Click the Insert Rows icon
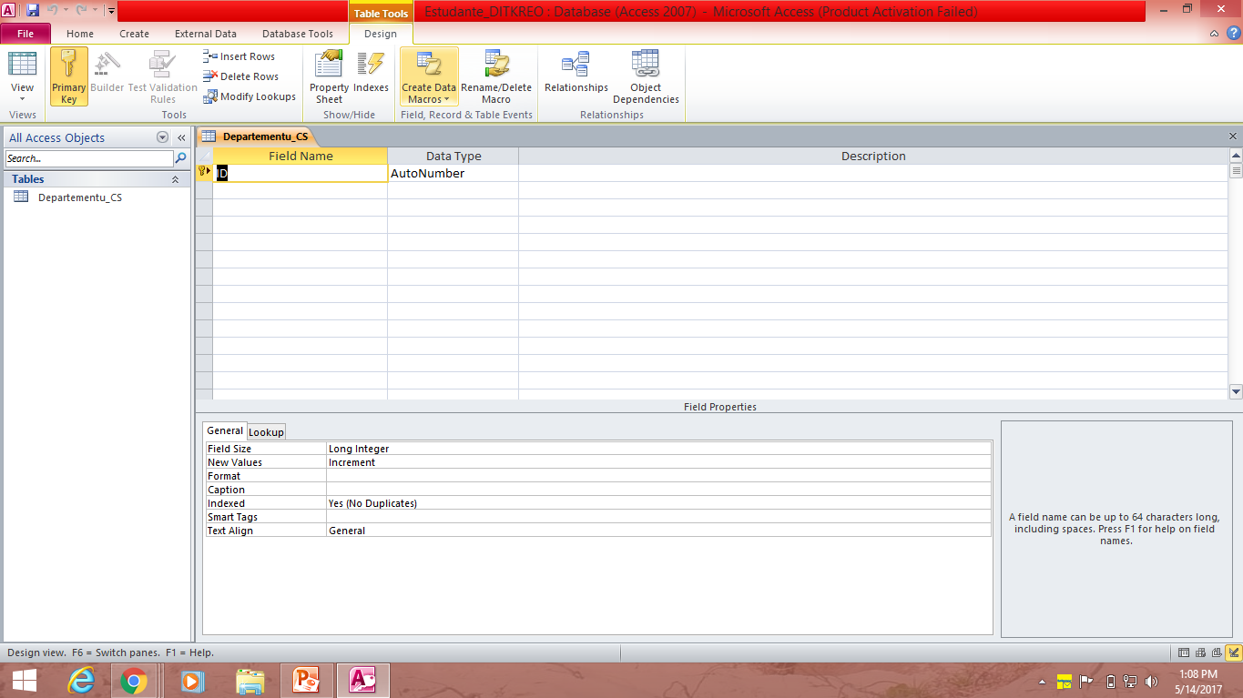The width and height of the screenshot is (1243, 698). tap(210, 56)
